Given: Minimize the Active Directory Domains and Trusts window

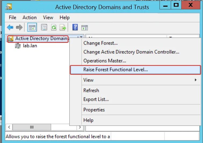Looking at the screenshot, I should (x=165, y=6).
